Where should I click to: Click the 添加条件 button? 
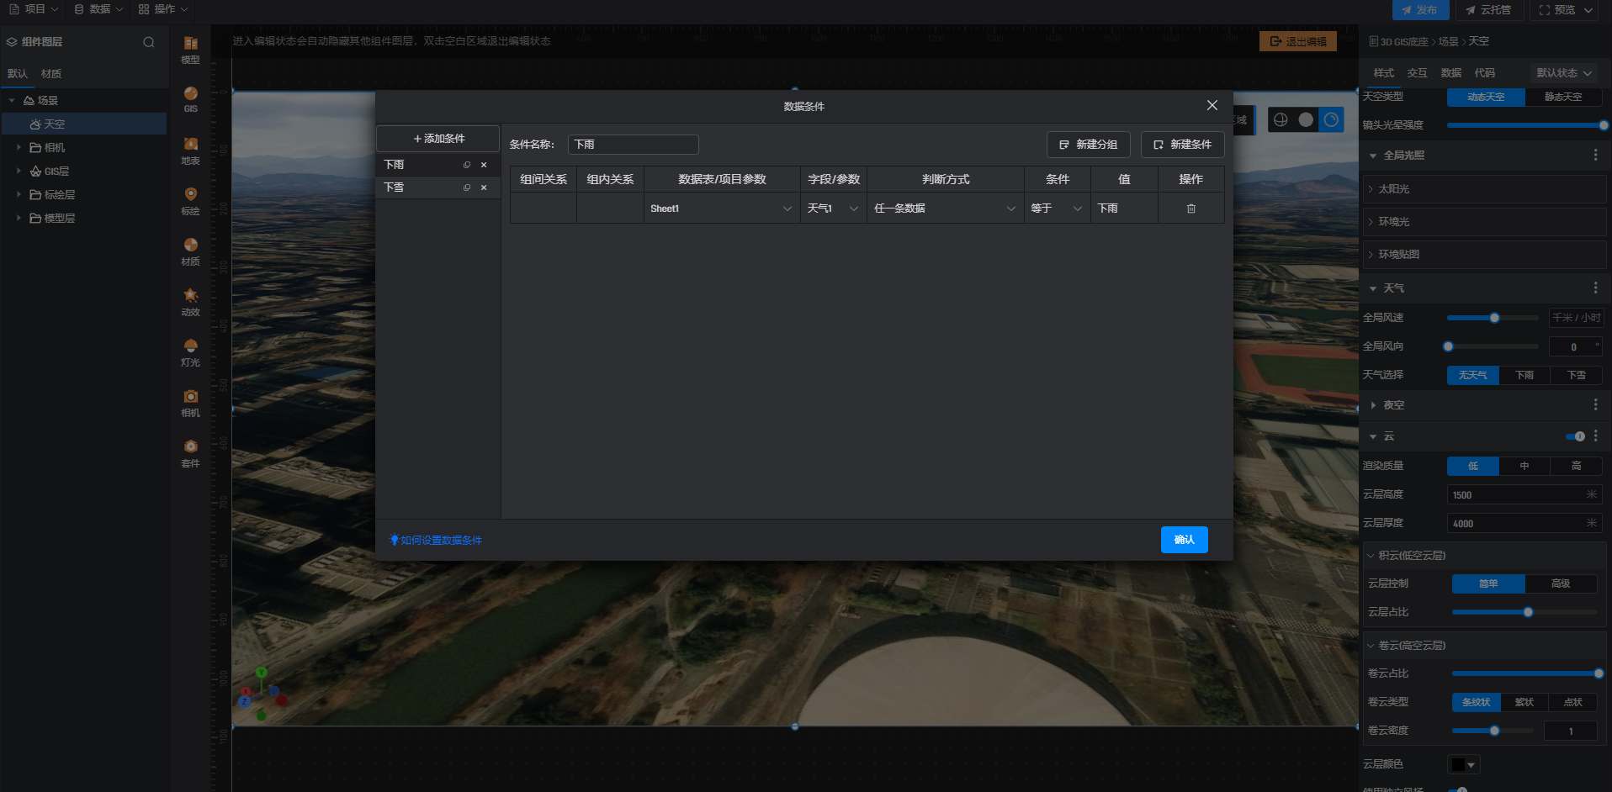pyautogui.click(x=437, y=139)
